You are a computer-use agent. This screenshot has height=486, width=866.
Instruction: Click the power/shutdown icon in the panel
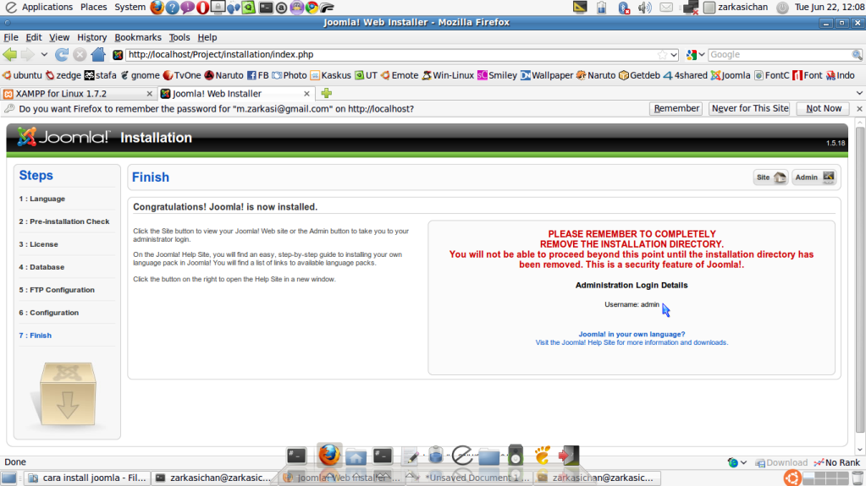pyautogui.click(x=782, y=8)
